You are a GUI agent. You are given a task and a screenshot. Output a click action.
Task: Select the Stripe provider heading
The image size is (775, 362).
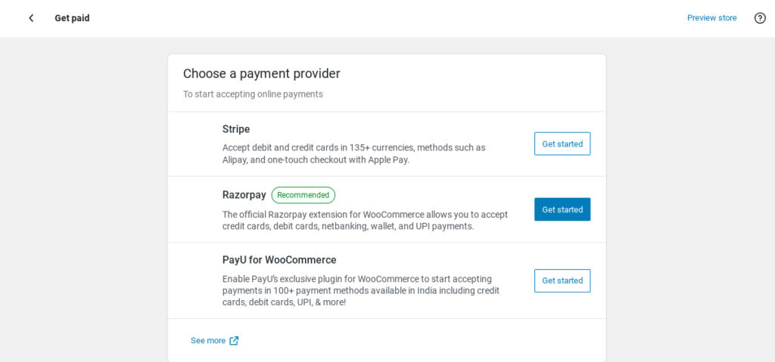[x=236, y=129]
